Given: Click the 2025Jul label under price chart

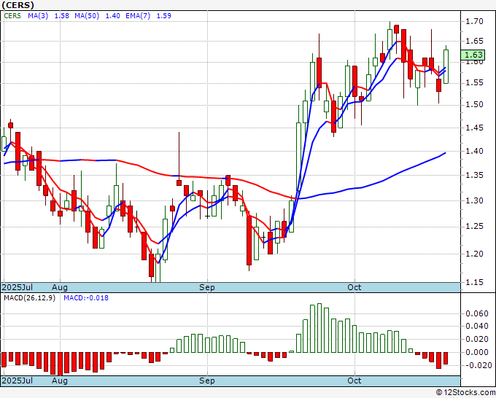Looking at the screenshot, I should point(16,287).
